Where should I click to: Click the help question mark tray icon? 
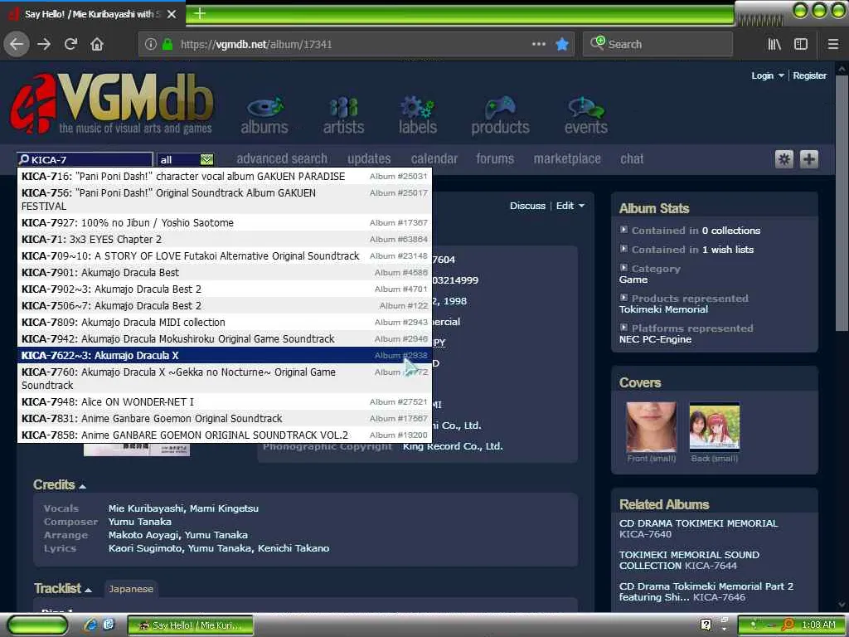(x=706, y=625)
